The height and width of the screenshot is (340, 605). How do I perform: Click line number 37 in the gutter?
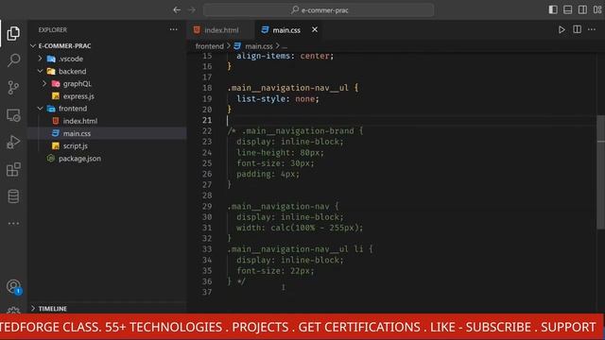pyautogui.click(x=207, y=292)
